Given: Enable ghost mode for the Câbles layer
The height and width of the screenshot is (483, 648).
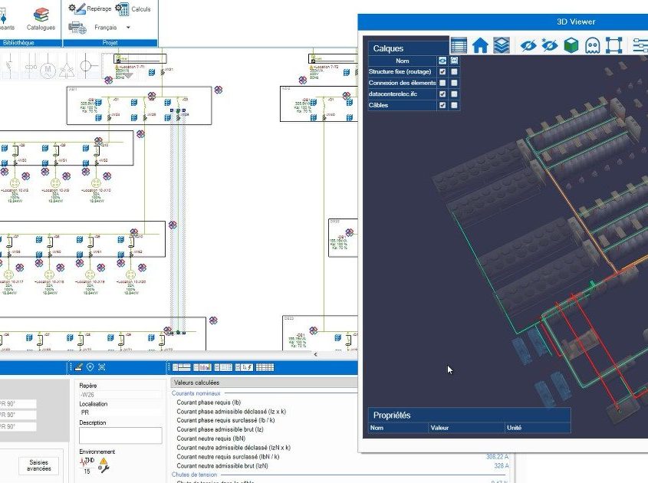Looking at the screenshot, I should 454,105.
